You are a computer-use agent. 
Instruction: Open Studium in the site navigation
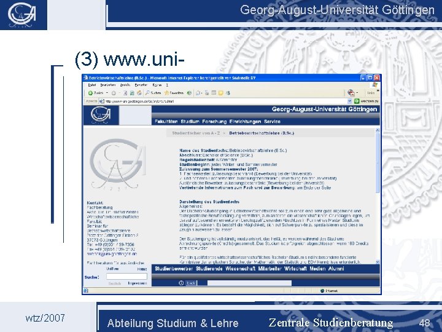coord(190,122)
